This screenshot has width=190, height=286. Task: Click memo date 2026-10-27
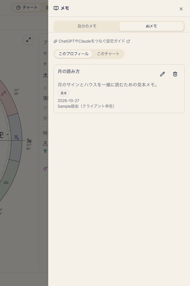68,101
